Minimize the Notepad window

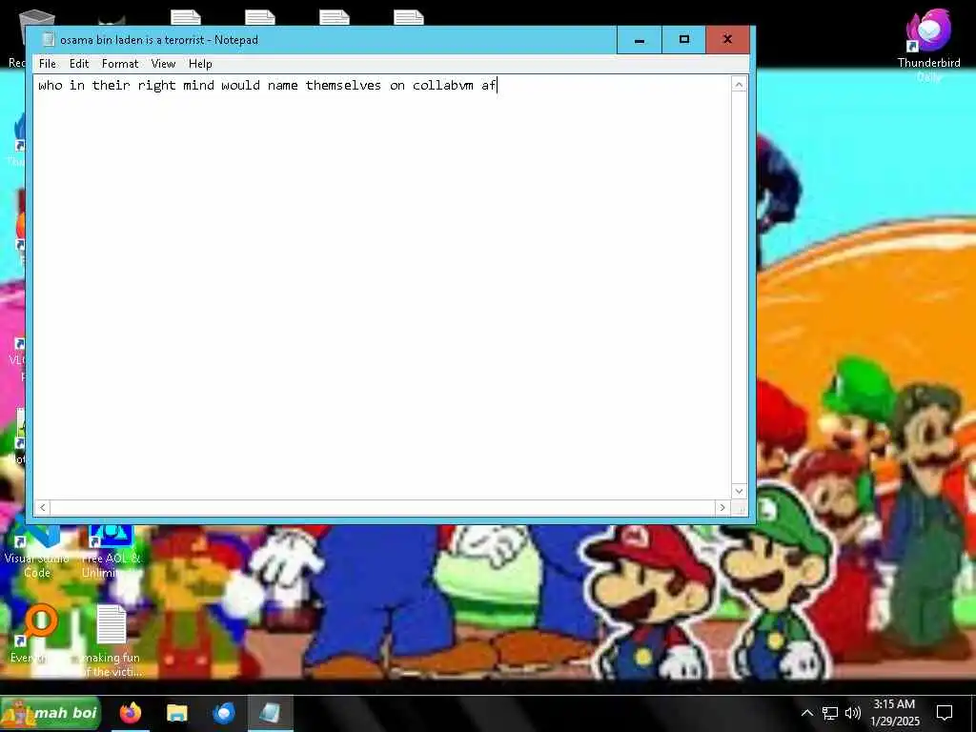[x=640, y=40]
